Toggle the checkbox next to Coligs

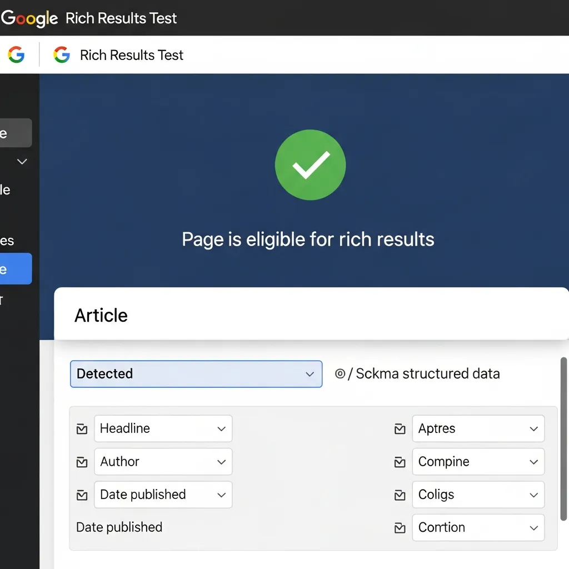(399, 495)
